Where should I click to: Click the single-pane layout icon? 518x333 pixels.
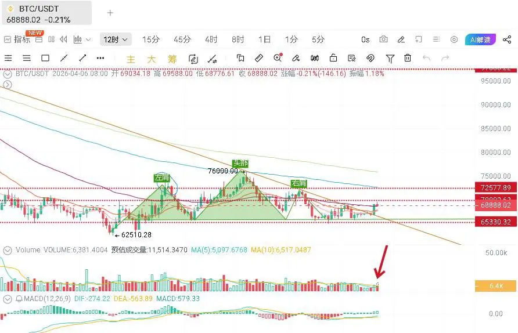(39, 39)
